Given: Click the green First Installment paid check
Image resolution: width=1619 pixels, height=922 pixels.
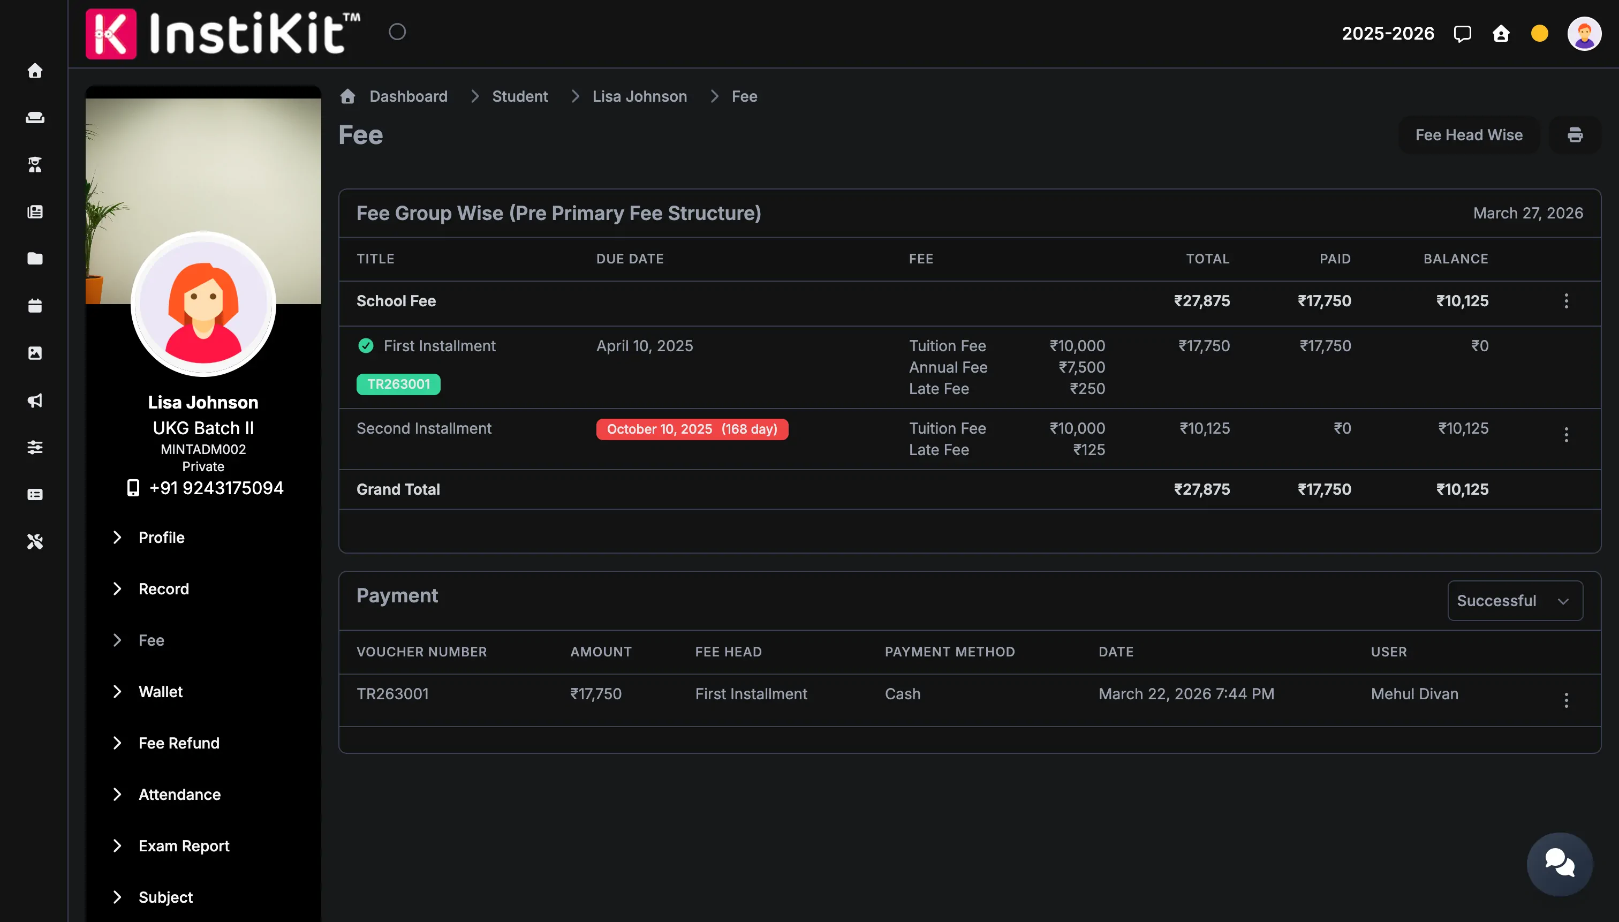Looking at the screenshot, I should point(365,346).
